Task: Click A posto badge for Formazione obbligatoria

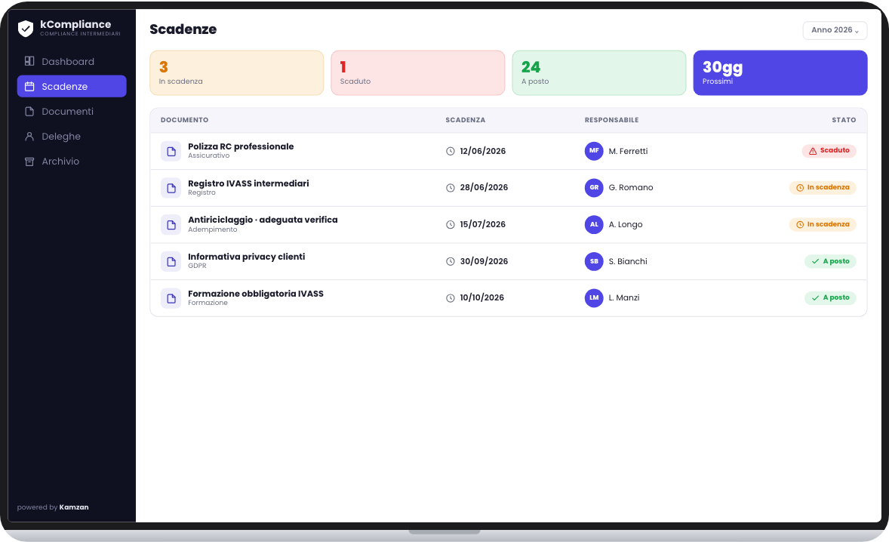Action: coord(830,297)
